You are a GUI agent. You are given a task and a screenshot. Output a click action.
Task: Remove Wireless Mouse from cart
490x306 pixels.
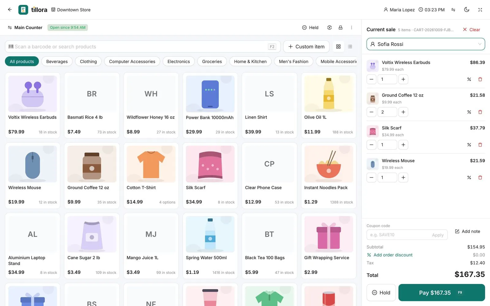480,177
